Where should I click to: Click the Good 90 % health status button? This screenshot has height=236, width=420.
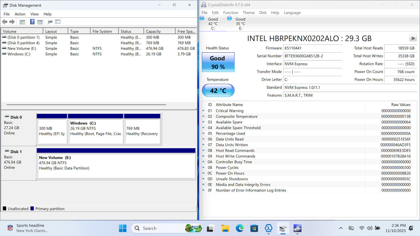(218, 62)
